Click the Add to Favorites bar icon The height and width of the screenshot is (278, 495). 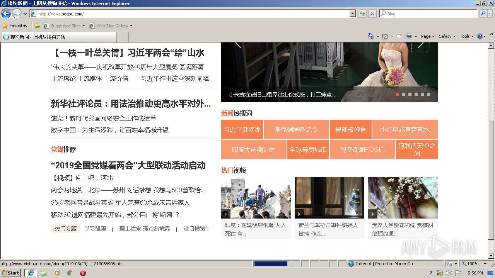(37, 26)
